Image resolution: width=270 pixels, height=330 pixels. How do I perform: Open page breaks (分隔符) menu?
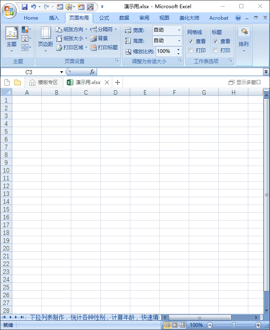[x=104, y=30]
